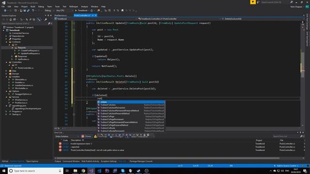310x174 pixels.
Task: Start debugging with green play Tweetbook button
Action: coord(81,11)
